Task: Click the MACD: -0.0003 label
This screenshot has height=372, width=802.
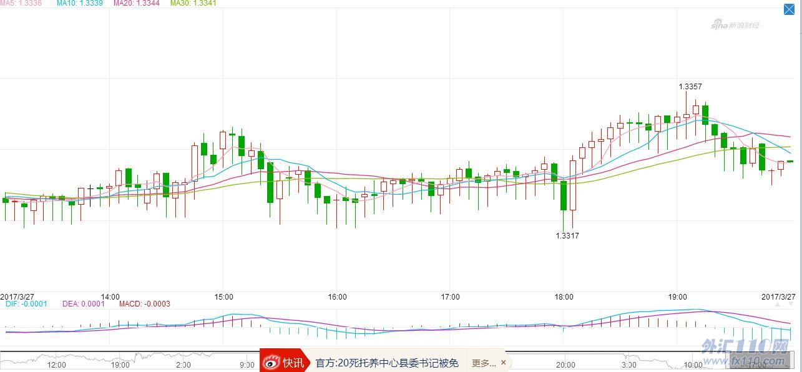Action: pyautogui.click(x=144, y=304)
